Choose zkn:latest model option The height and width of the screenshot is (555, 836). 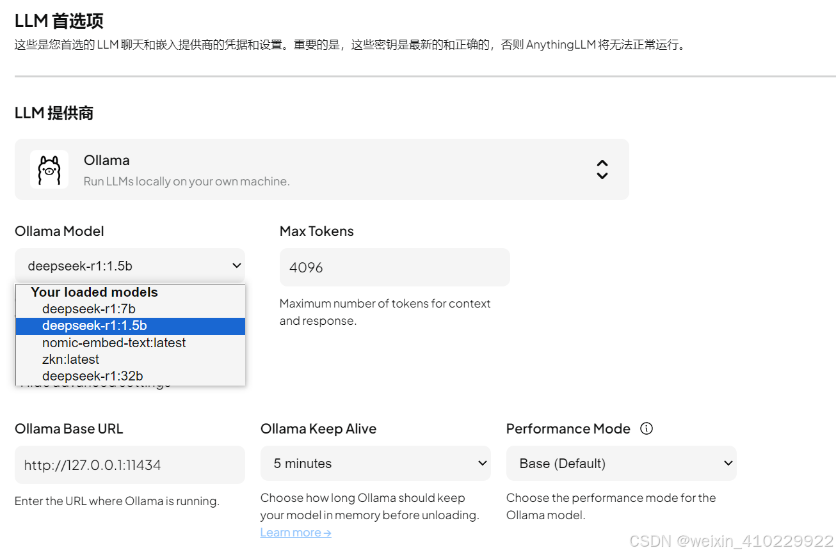(131, 359)
